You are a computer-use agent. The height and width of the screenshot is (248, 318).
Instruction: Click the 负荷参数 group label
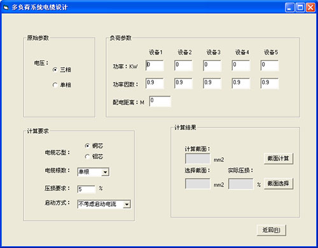(x=121, y=38)
